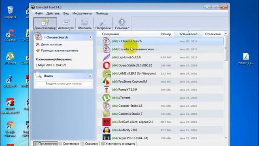Image resolution: width=259 pixels, height=146 pixels.
Task: Select the Lightshot-5.3.0.0 entry
Action: point(129,57)
